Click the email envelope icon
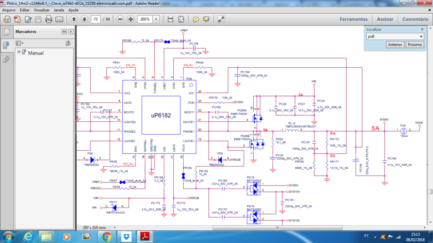The width and height of the screenshot is (433, 243). [59, 19]
